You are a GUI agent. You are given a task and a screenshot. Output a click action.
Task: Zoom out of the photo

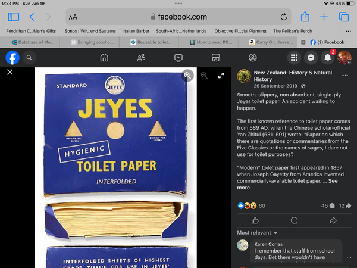[204, 76]
